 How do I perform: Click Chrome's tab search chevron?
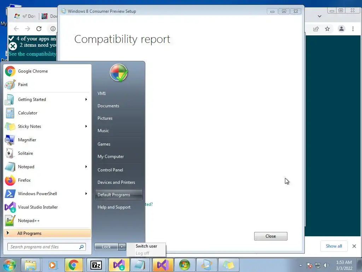[x=320, y=16]
